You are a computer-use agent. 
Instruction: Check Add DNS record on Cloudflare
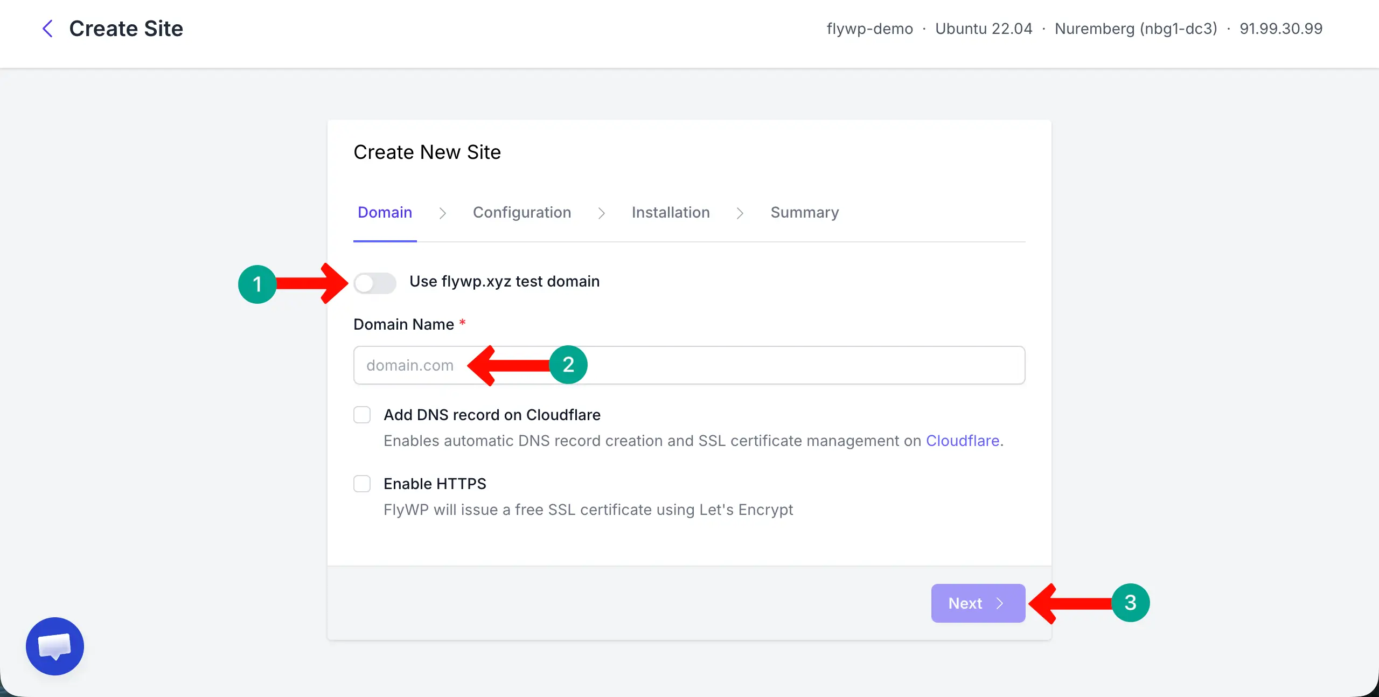[x=362, y=415]
